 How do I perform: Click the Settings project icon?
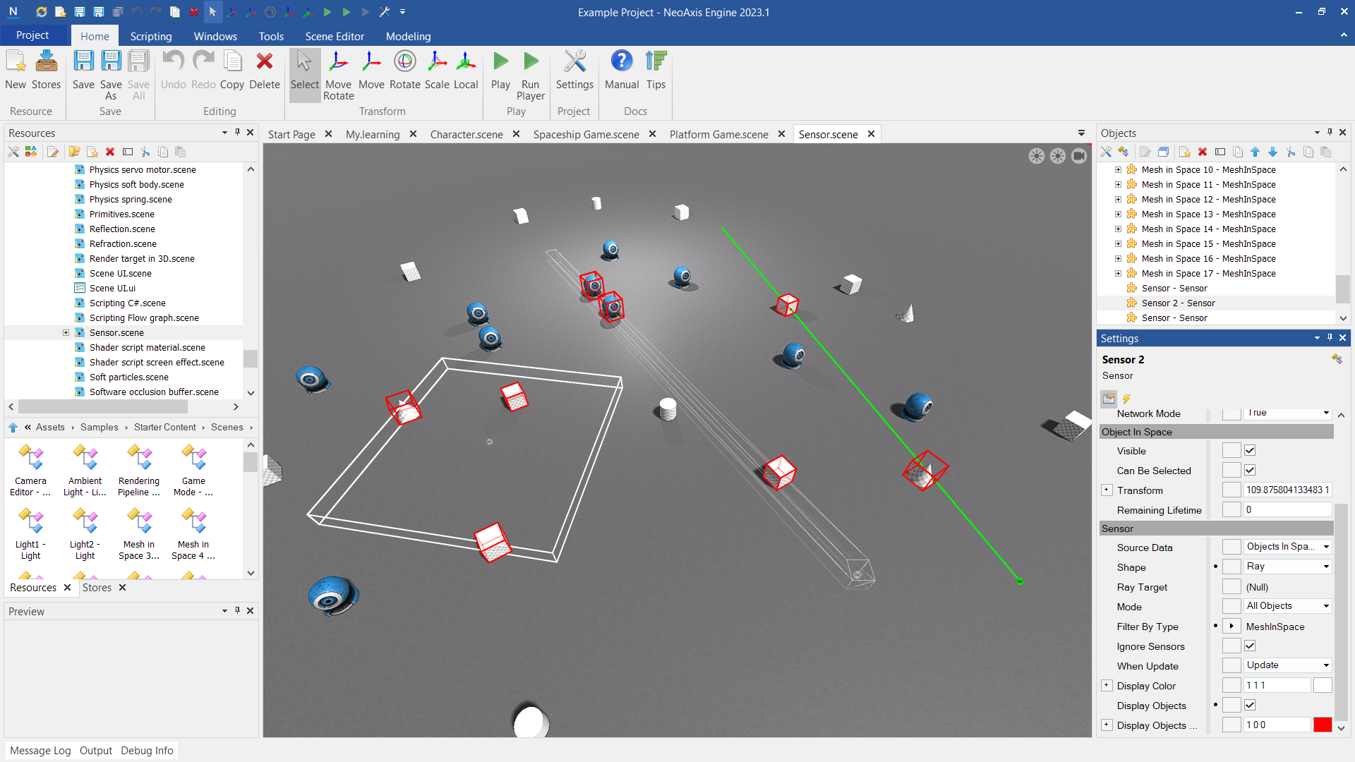[574, 71]
